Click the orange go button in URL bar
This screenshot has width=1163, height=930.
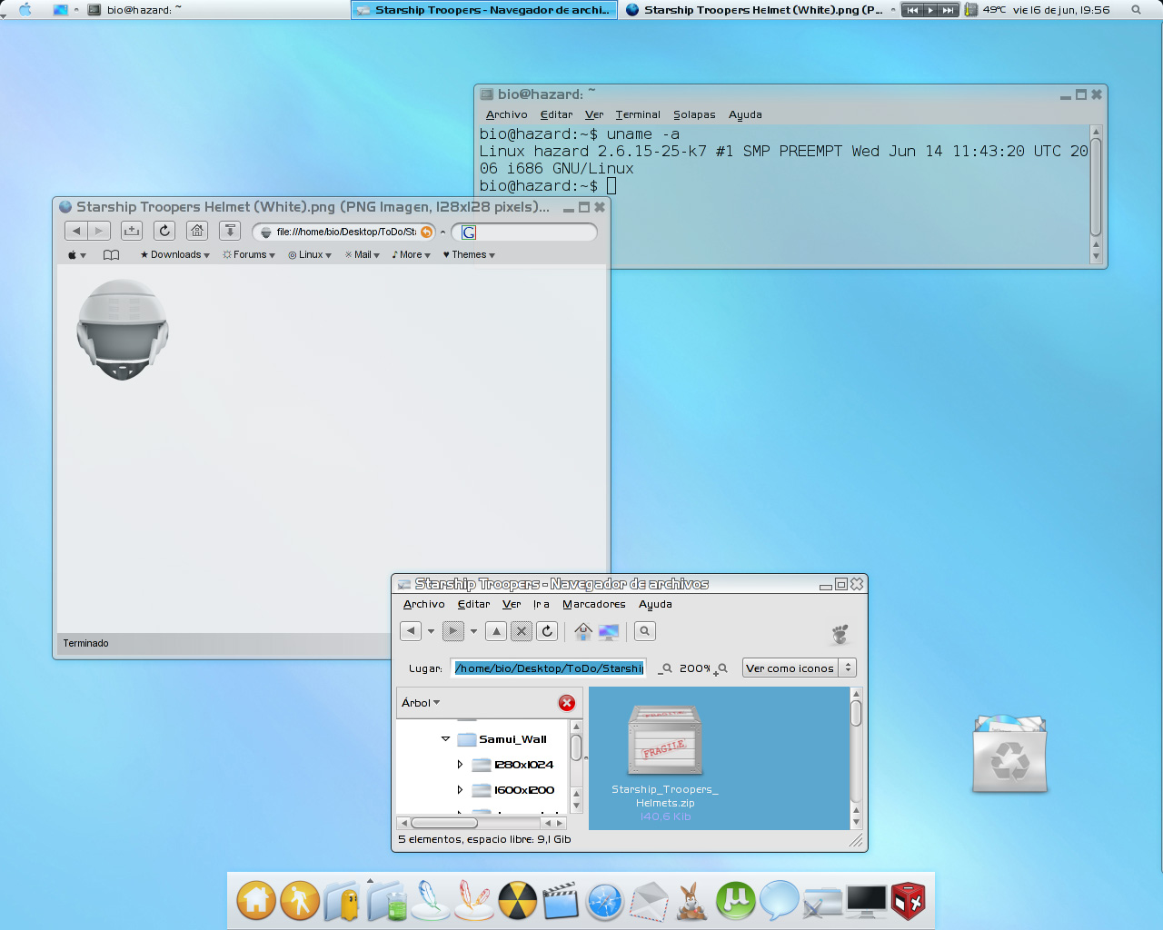(x=426, y=232)
